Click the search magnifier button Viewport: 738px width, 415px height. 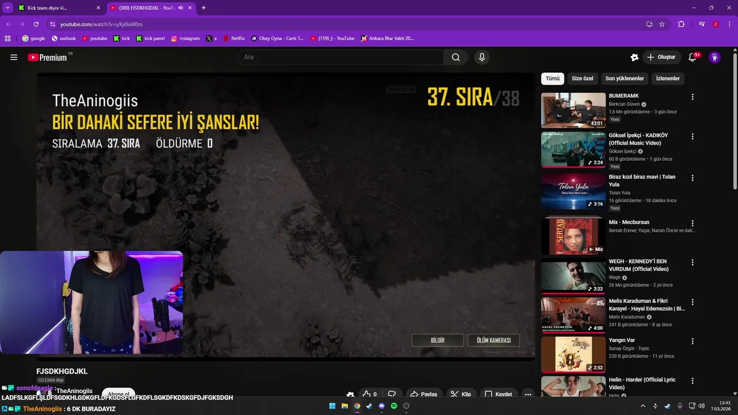click(455, 57)
